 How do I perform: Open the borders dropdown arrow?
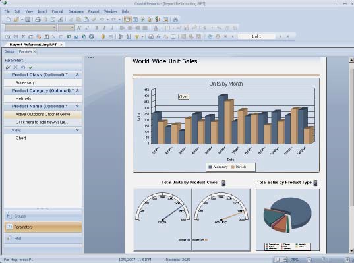tap(173, 28)
